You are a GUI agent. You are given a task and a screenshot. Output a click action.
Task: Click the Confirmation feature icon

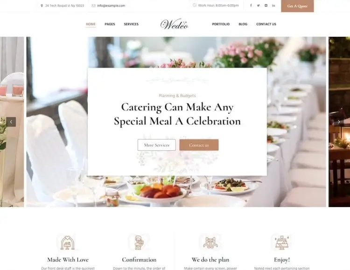139,242
